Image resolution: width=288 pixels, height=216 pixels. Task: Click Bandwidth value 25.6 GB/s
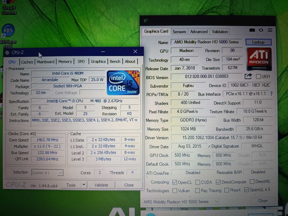tap(254, 129)
